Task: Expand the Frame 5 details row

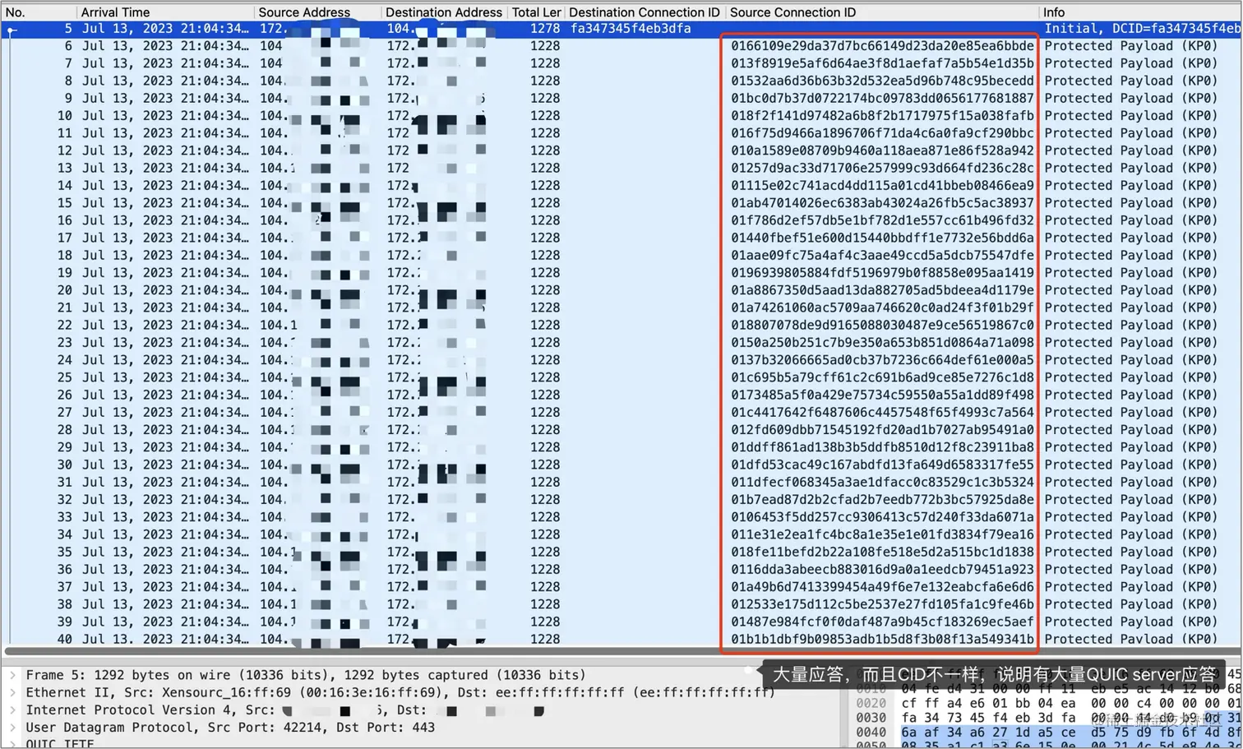Action: (x=12, y=675)
